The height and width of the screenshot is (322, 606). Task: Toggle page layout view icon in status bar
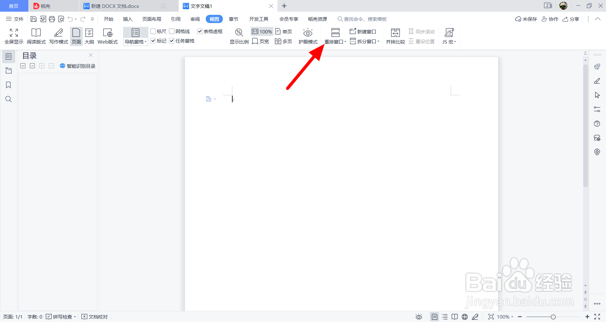tap(435, 317)
